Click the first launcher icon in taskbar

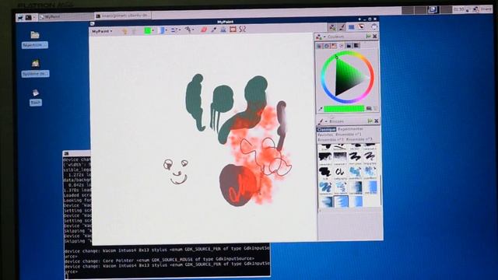20,18
